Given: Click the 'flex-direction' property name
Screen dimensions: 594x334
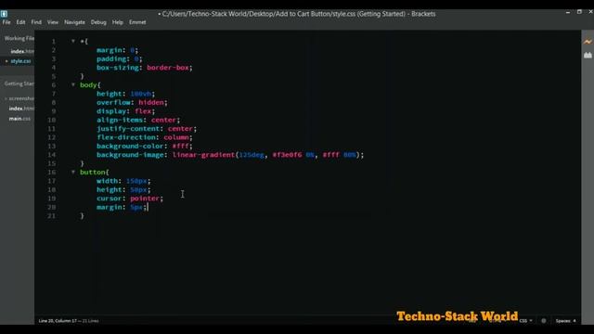Looking at the screenshot, I should (126, 137).
